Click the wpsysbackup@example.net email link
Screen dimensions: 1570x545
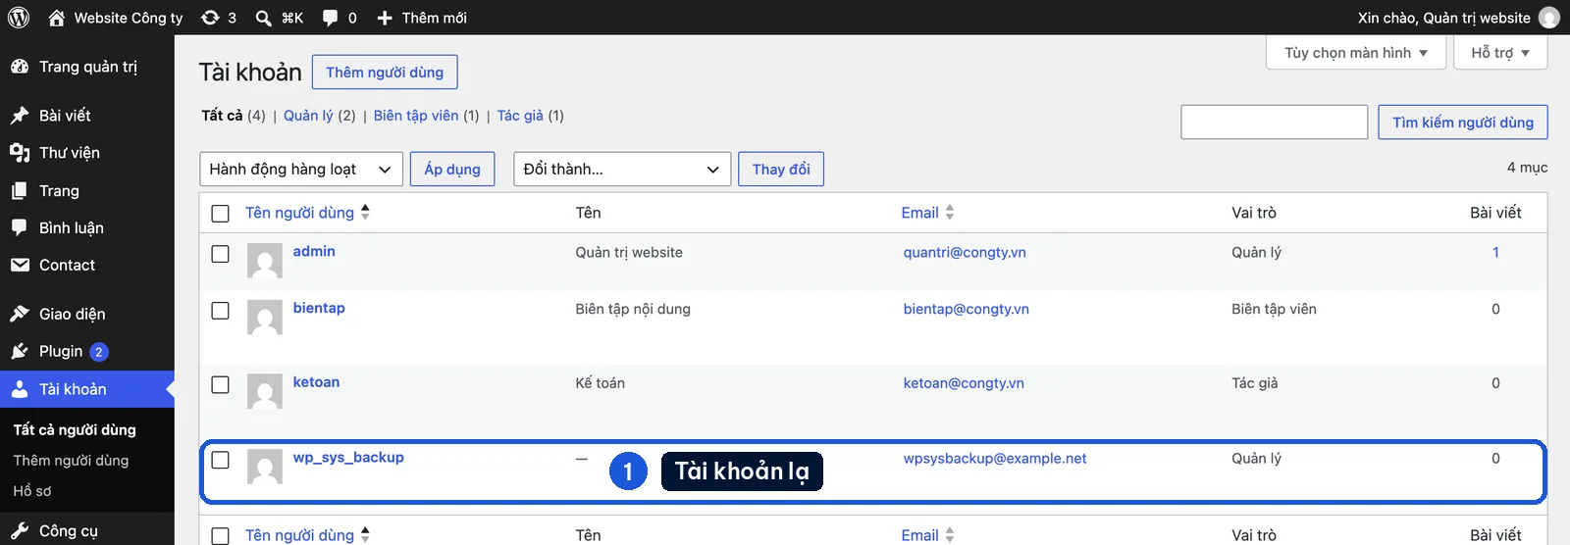pos(995,458)
